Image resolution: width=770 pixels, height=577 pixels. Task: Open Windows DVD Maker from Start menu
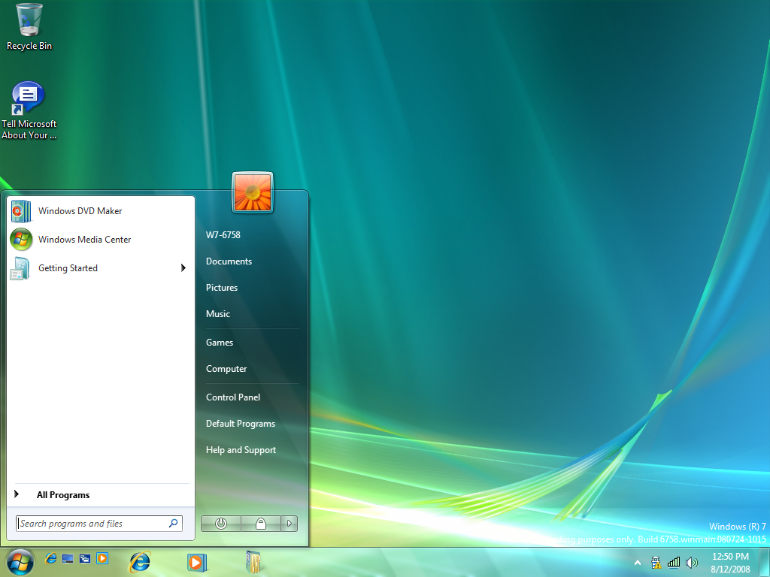(x=80, y=211)
